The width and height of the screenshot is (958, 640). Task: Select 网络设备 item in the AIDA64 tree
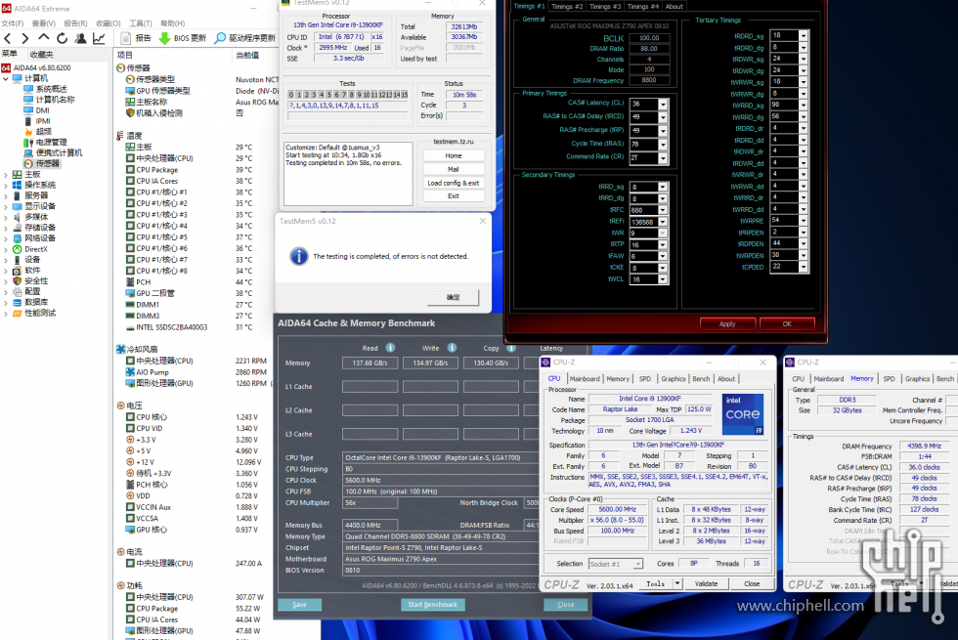34,238
